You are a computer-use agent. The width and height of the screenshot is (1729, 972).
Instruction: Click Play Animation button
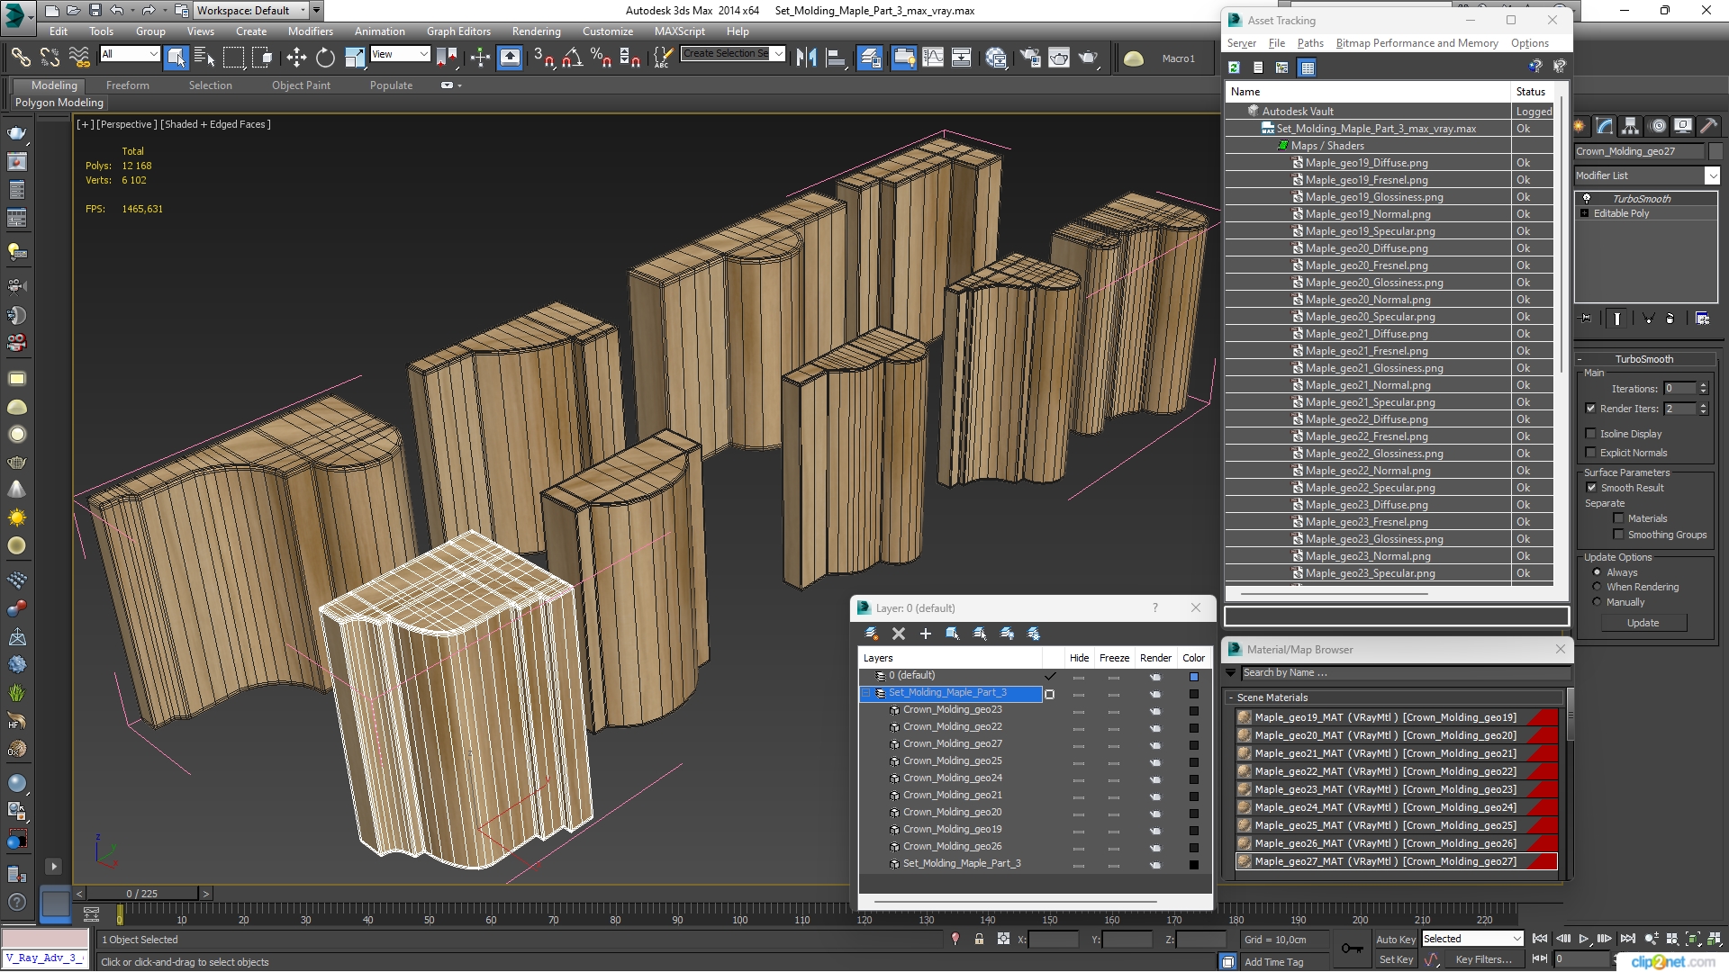[x=1583, y=939]
